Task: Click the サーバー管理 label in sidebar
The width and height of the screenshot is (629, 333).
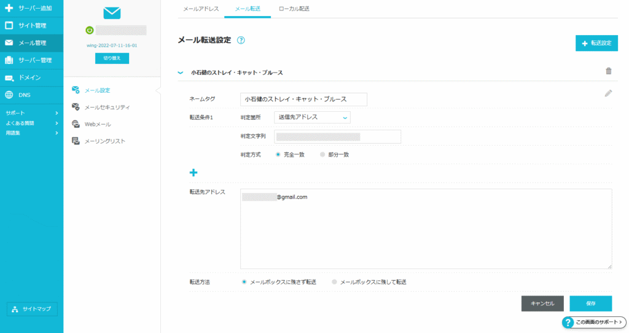Action: click(35, 60)
